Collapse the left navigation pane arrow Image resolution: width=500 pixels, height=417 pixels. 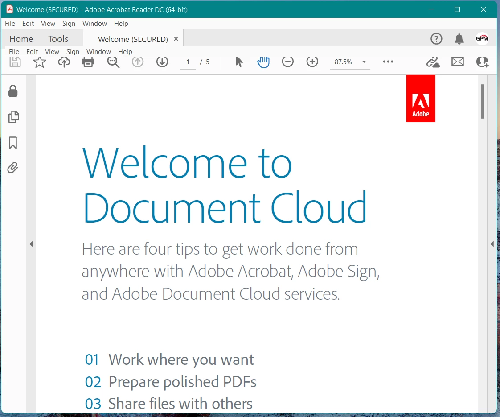click(31, 244)
